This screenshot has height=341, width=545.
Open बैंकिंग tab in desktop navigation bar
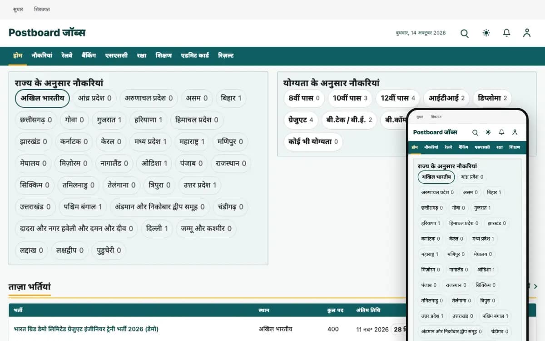pos(89,55)
